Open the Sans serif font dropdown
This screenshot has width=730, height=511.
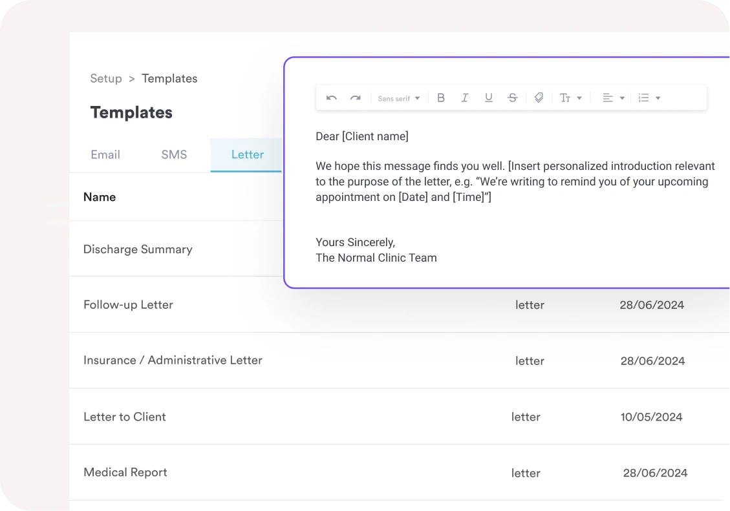(399, 99)
